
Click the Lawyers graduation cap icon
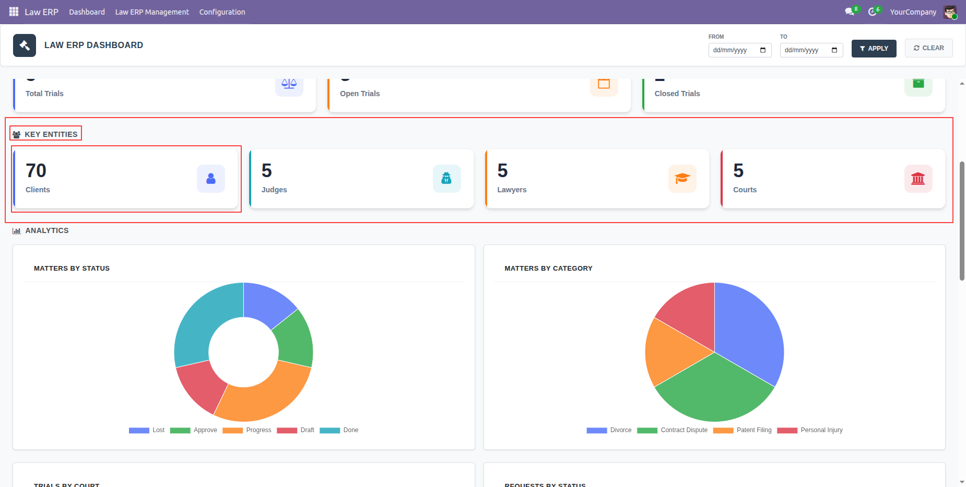(x=682, y=179)
